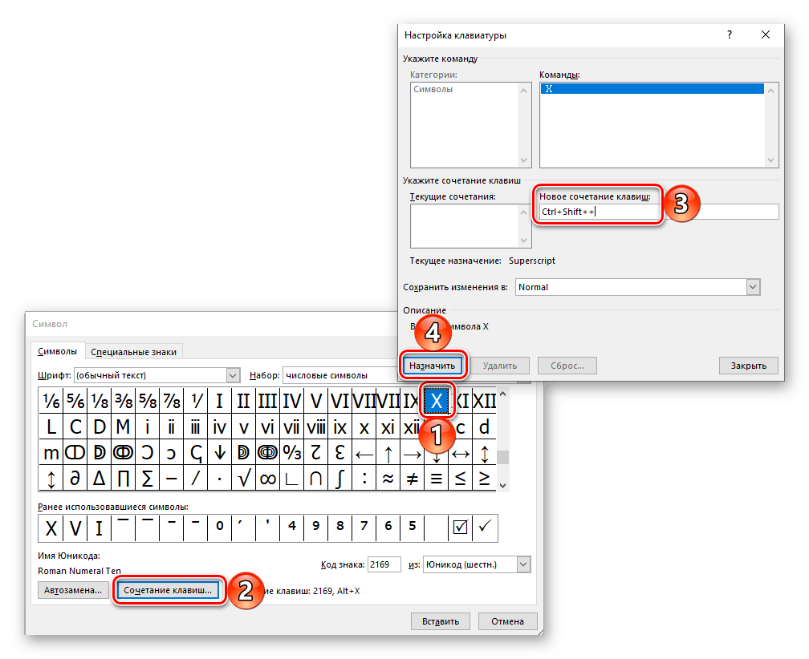Select the identical to ≡ symbol

point(436,479)
